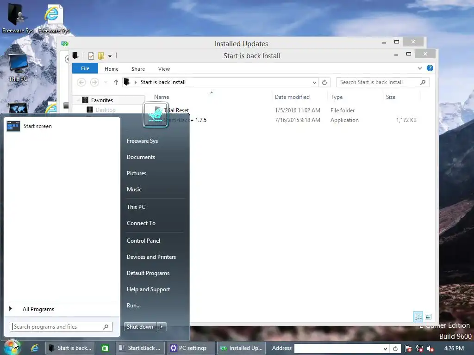Open Recent locations dropdown arrow
Image resolution: width=474 pixels, height=355 pixels.
(x=106, y=82)
